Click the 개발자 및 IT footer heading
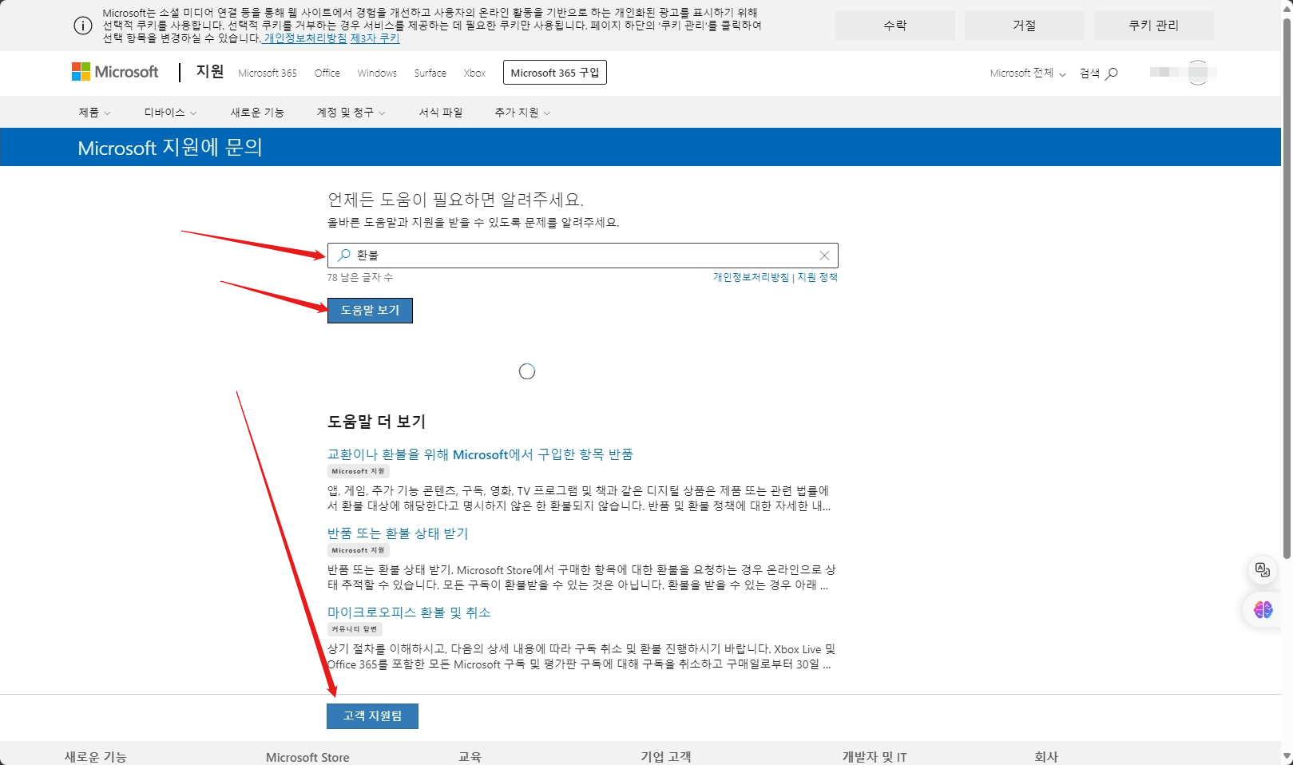This screenshot has height=765, width=1293. 875,757
